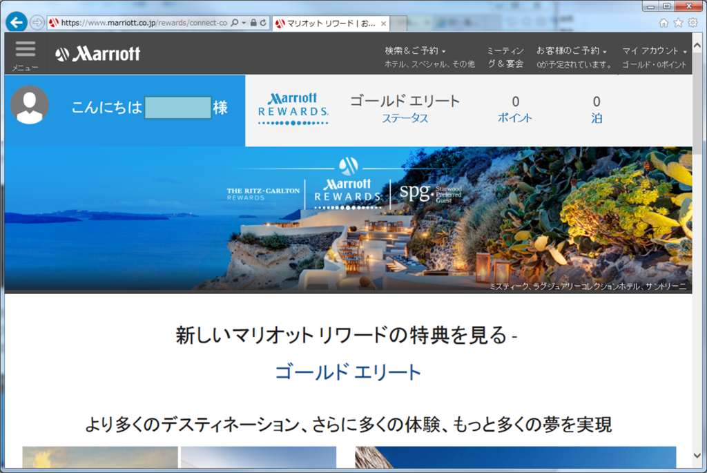The width and height of the screenshot is (707, 473).
Task: Open browser tools gear icon
Action: (693, 23)
